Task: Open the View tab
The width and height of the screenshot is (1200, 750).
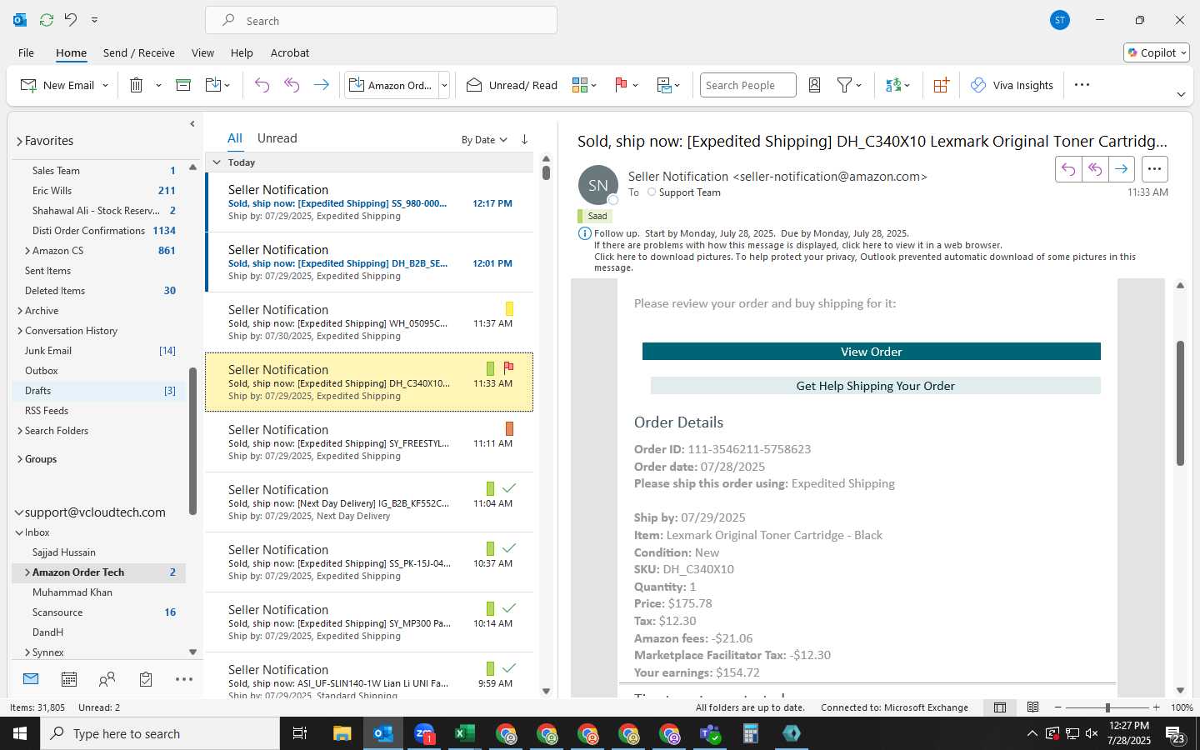Action: (x=202, y=52)
